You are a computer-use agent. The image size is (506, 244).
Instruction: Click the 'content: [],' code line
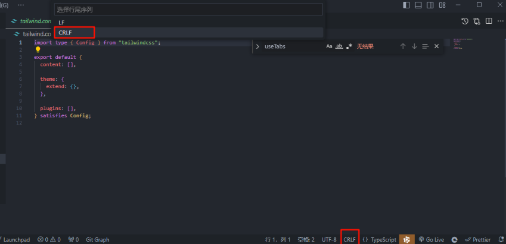click(58, 64)
